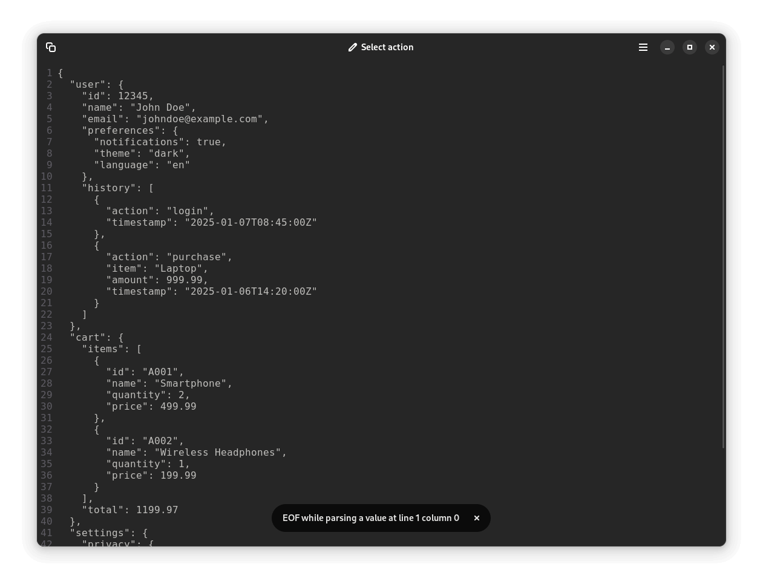
Task: Click the pencil icon beside Select action
Action: [353, 47]
